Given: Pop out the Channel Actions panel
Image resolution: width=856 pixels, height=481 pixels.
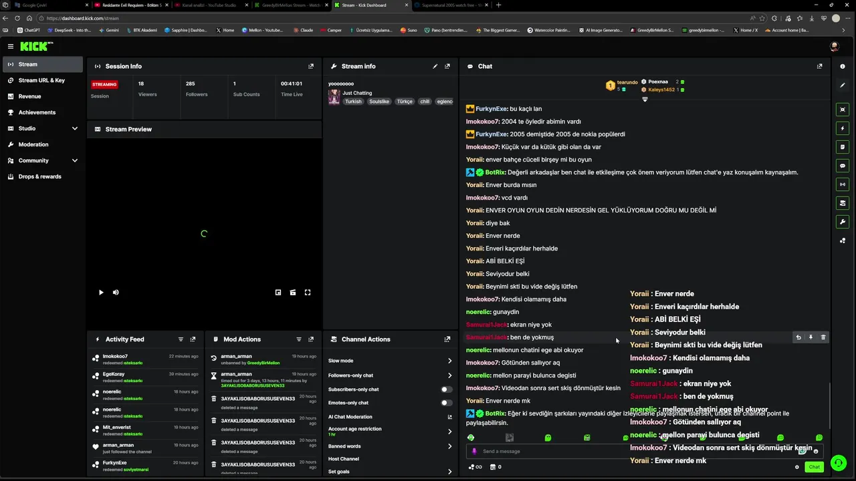Looking at the screenshot, I should pos(447,339).
